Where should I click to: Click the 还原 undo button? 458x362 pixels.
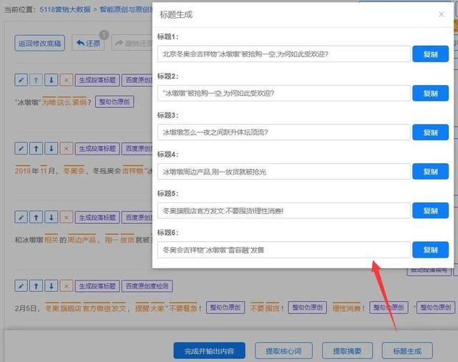[x=88, y=43]
